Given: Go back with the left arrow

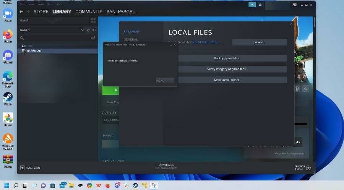Looking at the screenshot, I should click(21, 11).
